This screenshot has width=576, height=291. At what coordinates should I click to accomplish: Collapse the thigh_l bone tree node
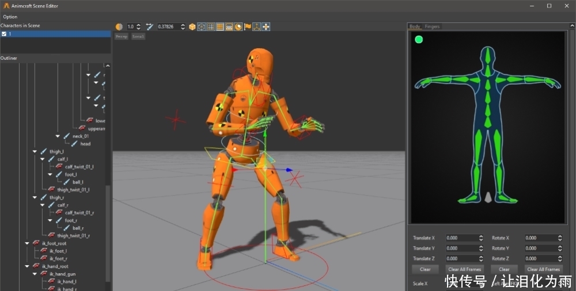tap(36, 152)
